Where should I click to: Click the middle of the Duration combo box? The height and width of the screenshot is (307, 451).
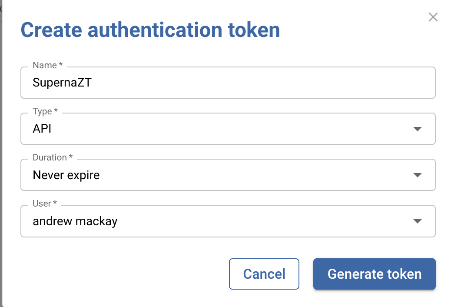tap(228, 175)
